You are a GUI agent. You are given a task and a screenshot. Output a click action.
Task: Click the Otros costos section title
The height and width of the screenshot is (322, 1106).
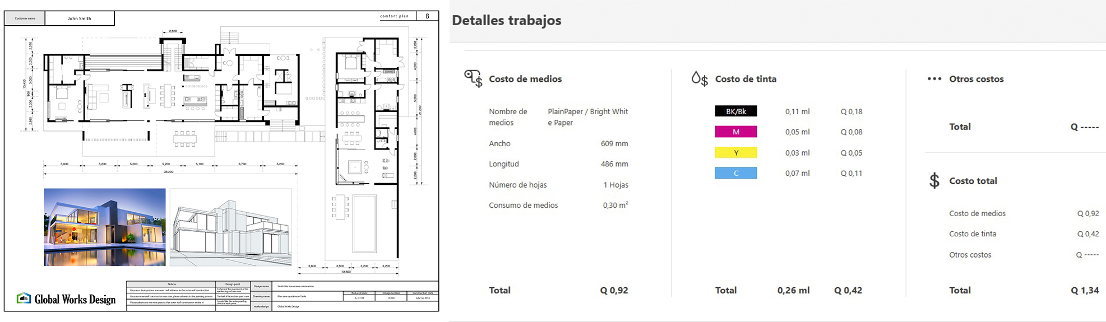coord(976,79)
